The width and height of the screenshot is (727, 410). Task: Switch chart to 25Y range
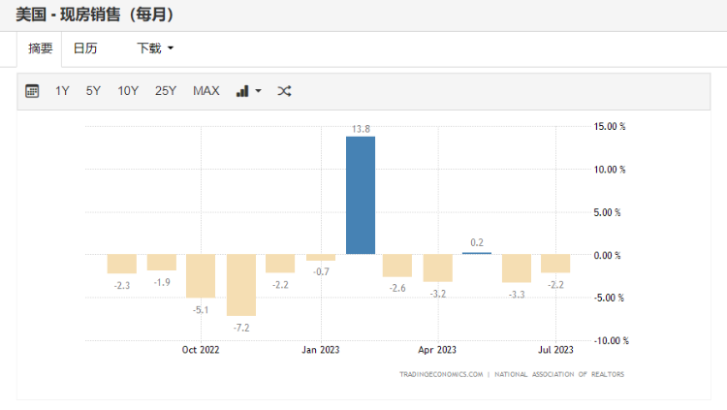166,91
